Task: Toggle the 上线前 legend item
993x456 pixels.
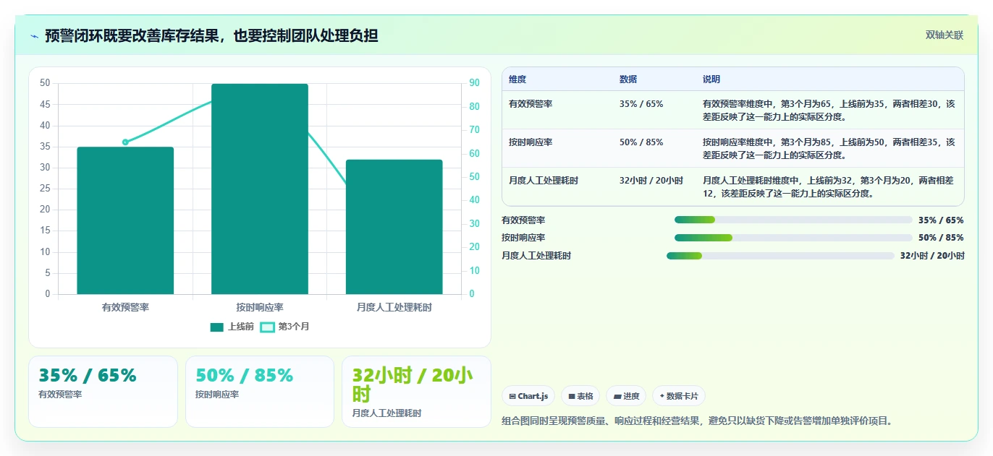Action: tap(232, 327)
